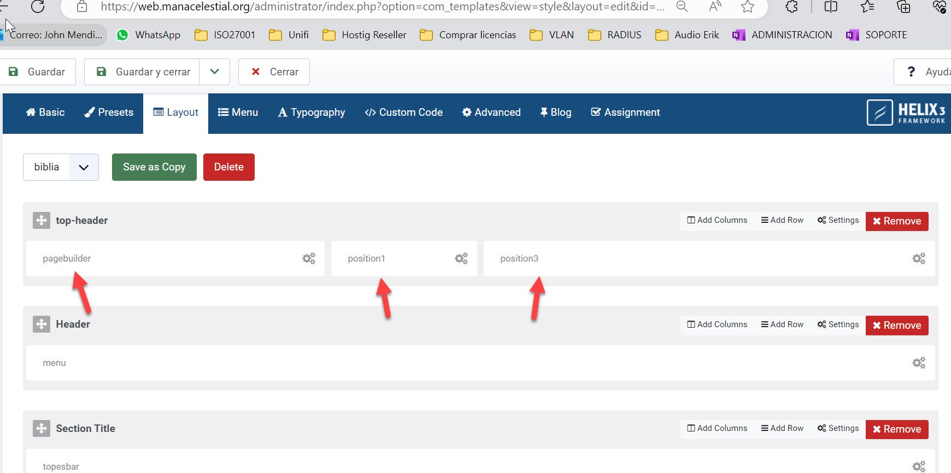Open browser extensions puzzle icon
Image resolution: width=951 pixels, height=473 pixels.
791,7
